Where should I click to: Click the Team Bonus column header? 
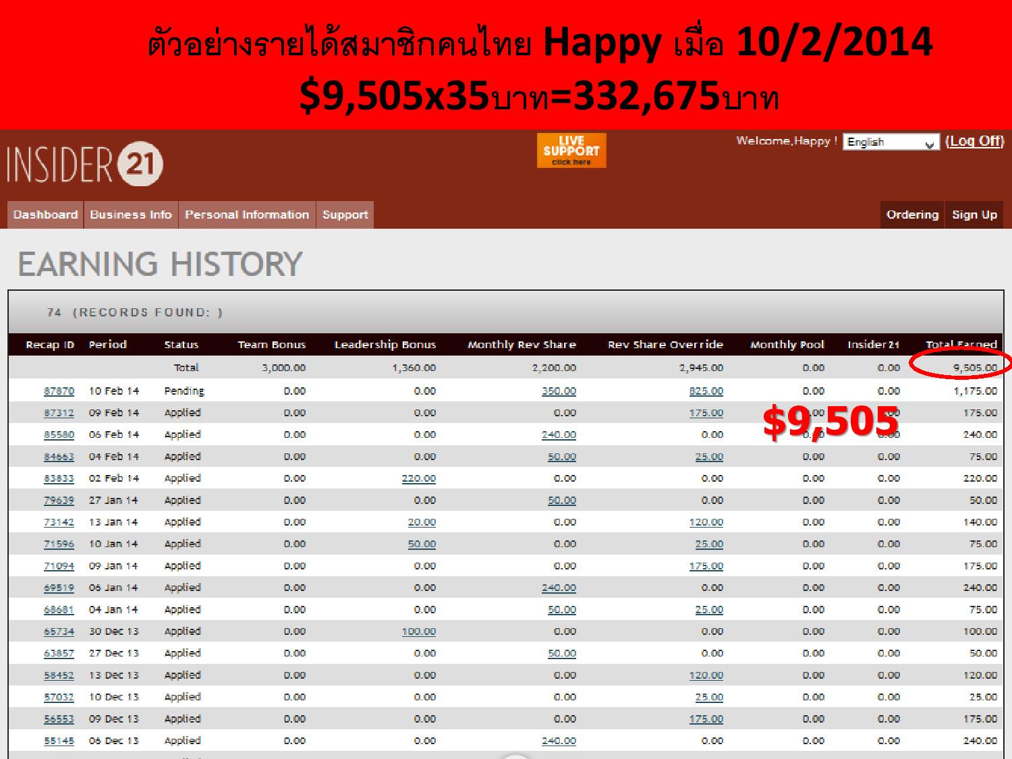[x=272, y=345]
